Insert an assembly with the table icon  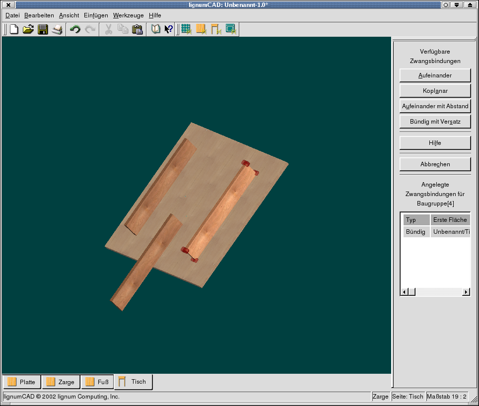(216, 29)
